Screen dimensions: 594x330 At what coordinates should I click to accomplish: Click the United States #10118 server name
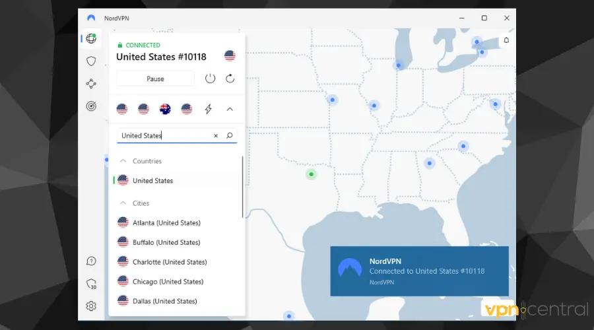click(x=161, y=57)
